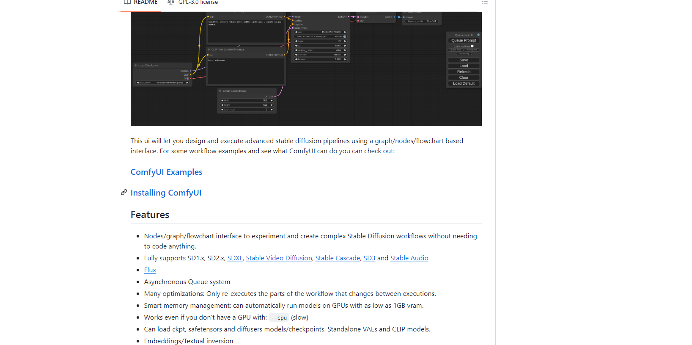This screenshot has height=345, width=692.
Task: Open the README tab
Action: point(140,3)
